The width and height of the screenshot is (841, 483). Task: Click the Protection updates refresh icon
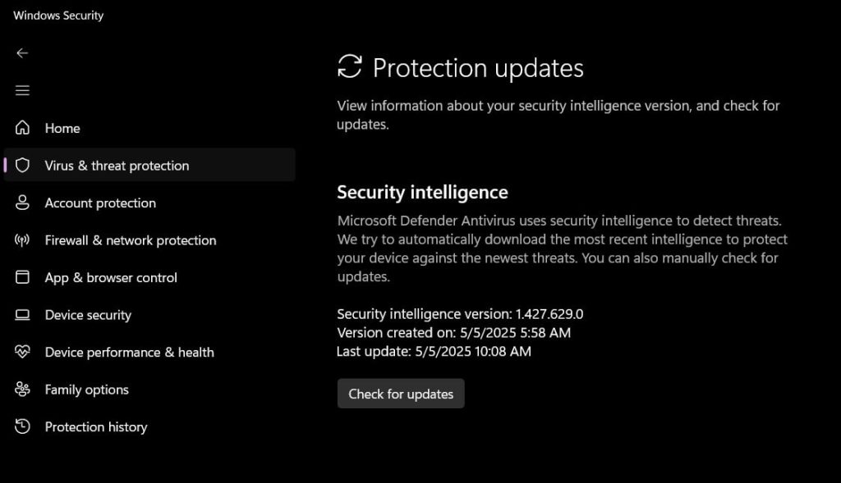(x=350, y=66)
